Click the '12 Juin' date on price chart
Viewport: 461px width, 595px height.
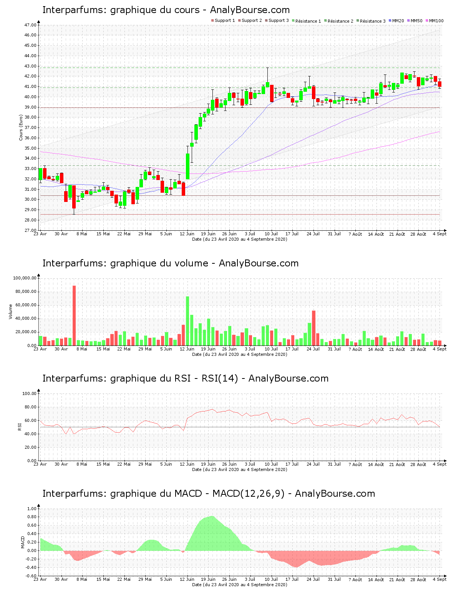point(187,234)
